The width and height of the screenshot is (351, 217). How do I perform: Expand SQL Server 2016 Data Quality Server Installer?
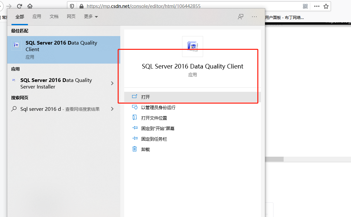(x=112, y=83)
